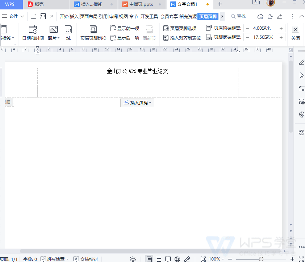Click the 页脚底端距离 value field 17.50毫米
This screenshot has height=262, width=305.
[264, 37]
